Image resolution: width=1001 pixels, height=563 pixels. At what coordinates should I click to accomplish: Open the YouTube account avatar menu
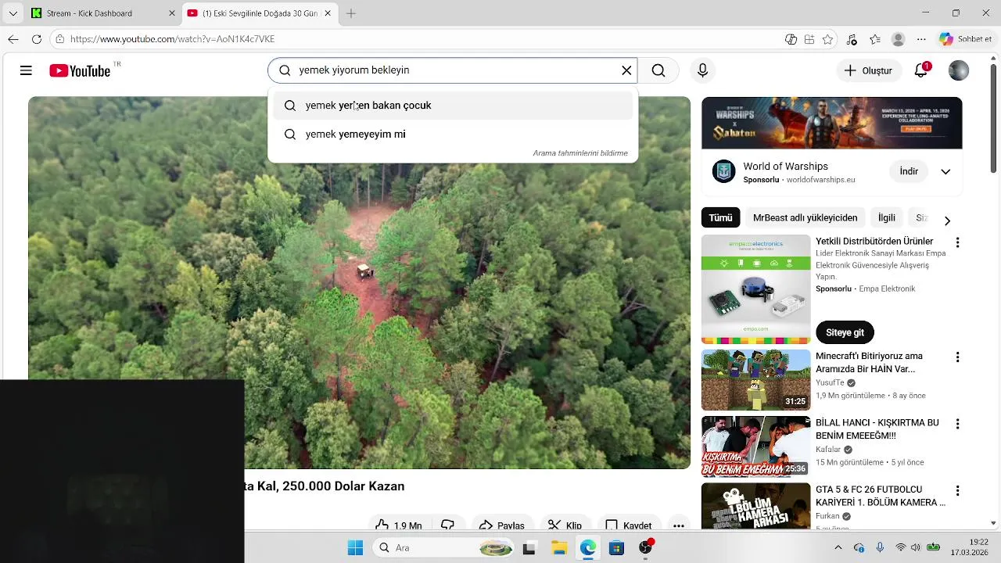pyautogui.click(x=958, y=70)
